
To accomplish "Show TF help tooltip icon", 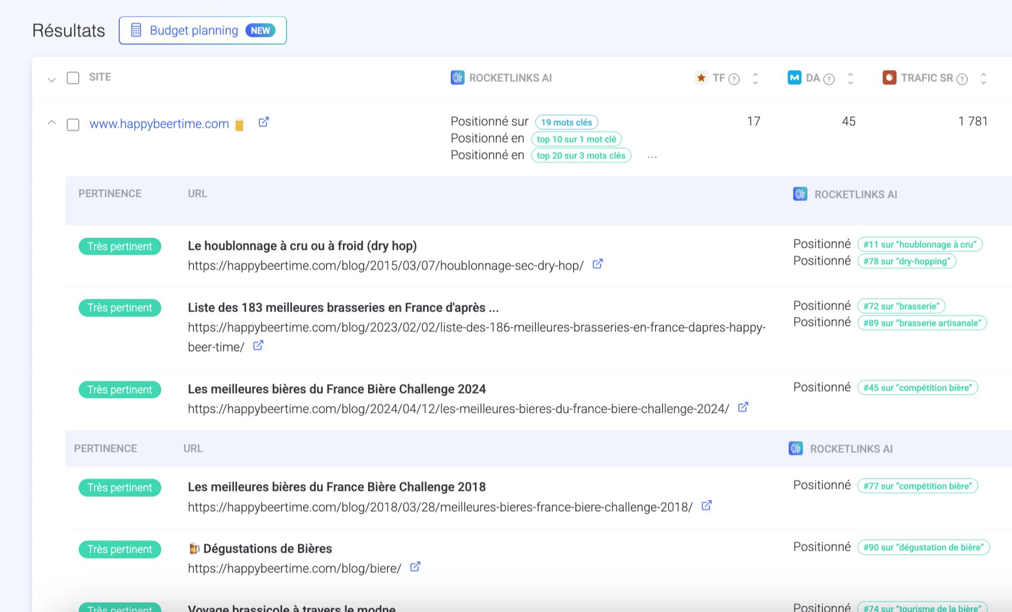I will pos(734,79).
